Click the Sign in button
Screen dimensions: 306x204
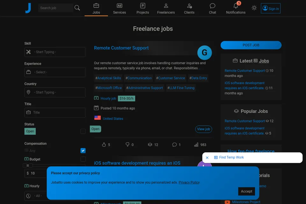pyautogui.click(x=271, y=8)
